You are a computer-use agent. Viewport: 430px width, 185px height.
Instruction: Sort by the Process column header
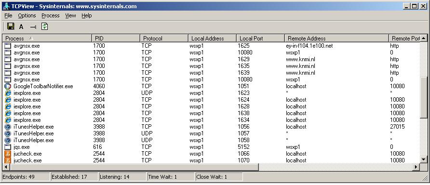pos(47,39)
